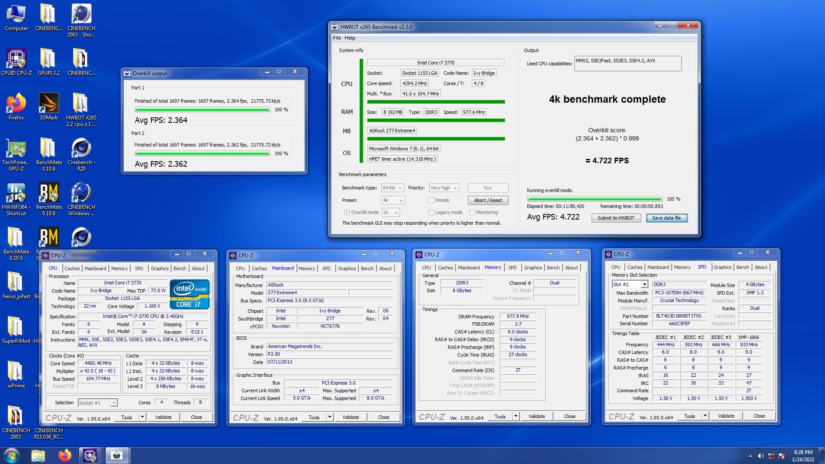825x464 pixels.
Task: Open the wPrime desktop icon
Action: [16, 375]
